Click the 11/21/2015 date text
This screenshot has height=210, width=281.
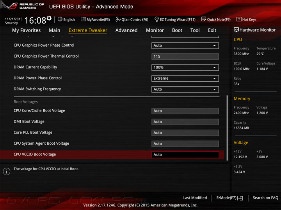tap(14, 19)
